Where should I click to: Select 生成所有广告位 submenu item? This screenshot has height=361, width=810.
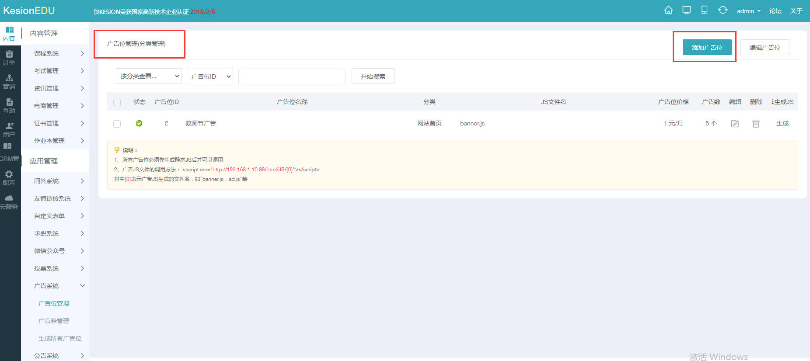tap(60, 338)
